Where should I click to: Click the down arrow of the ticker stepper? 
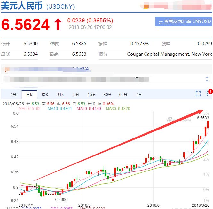[x=207, y=81]
